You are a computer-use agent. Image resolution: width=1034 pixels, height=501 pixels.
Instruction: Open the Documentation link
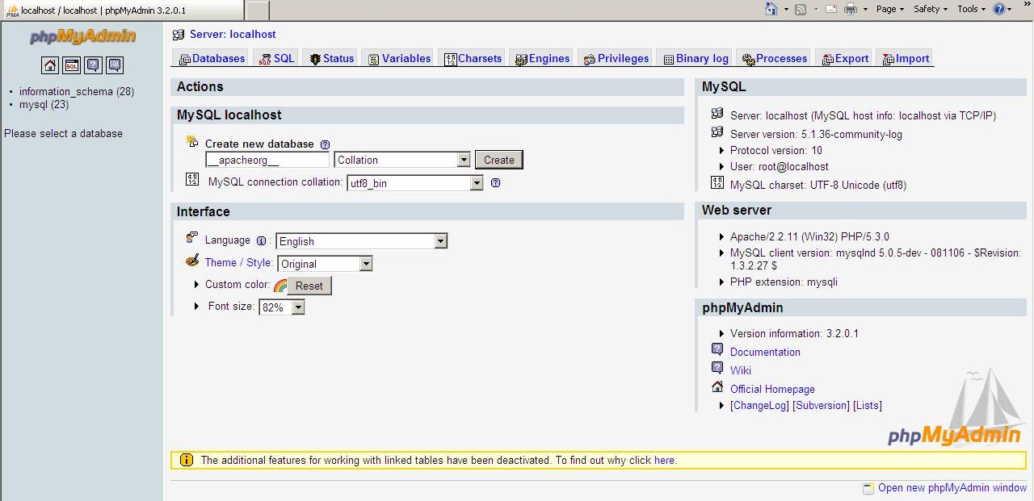[765, 352]
